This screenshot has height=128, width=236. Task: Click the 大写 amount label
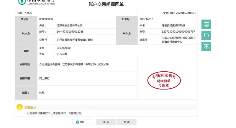(x=42, y=54)
